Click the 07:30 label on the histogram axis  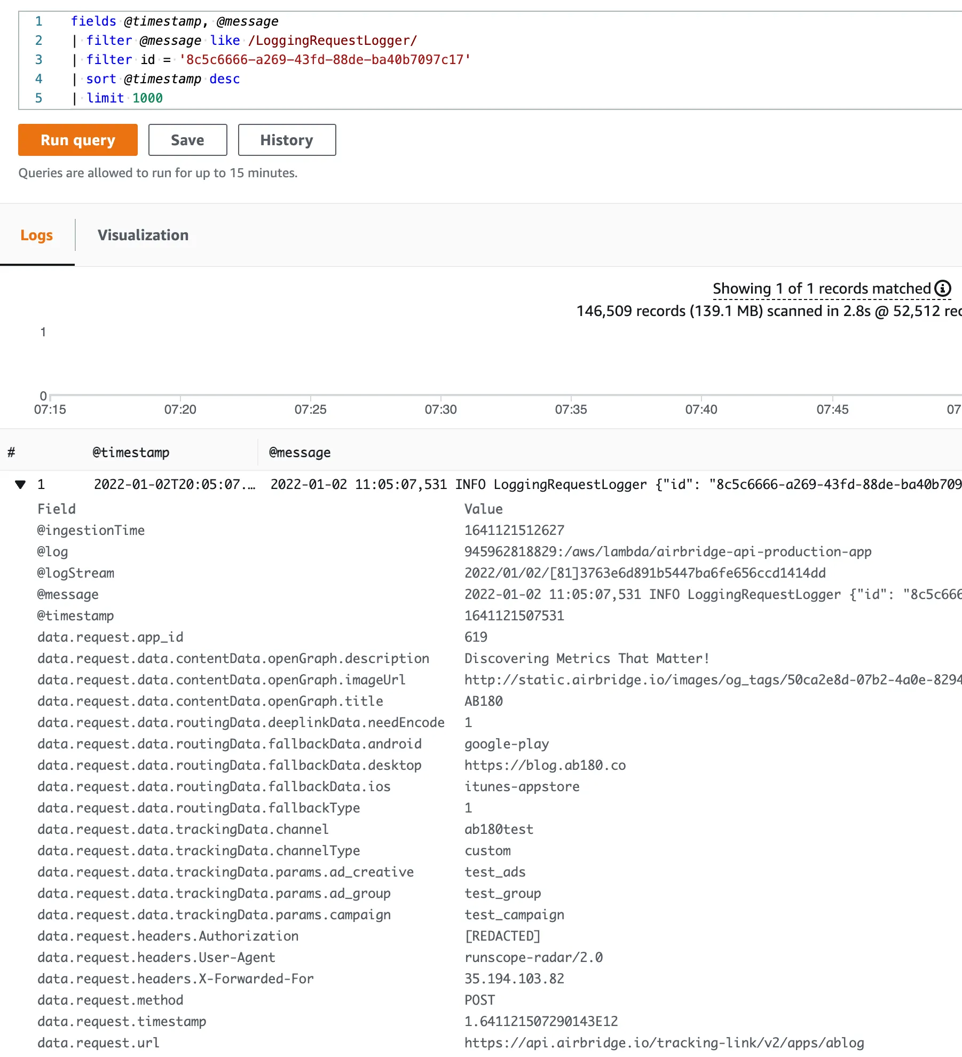click(440, 409)
